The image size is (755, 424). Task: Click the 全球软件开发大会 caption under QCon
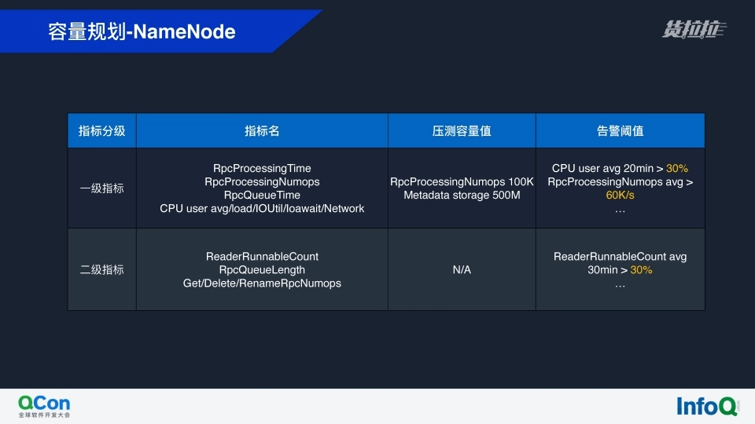coord(44,415)
